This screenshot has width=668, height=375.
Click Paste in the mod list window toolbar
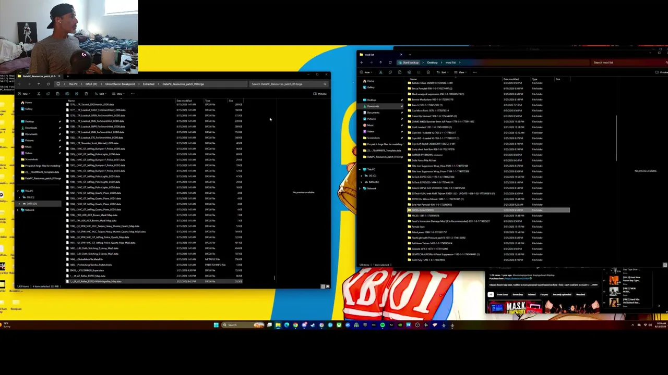point(399,72)
